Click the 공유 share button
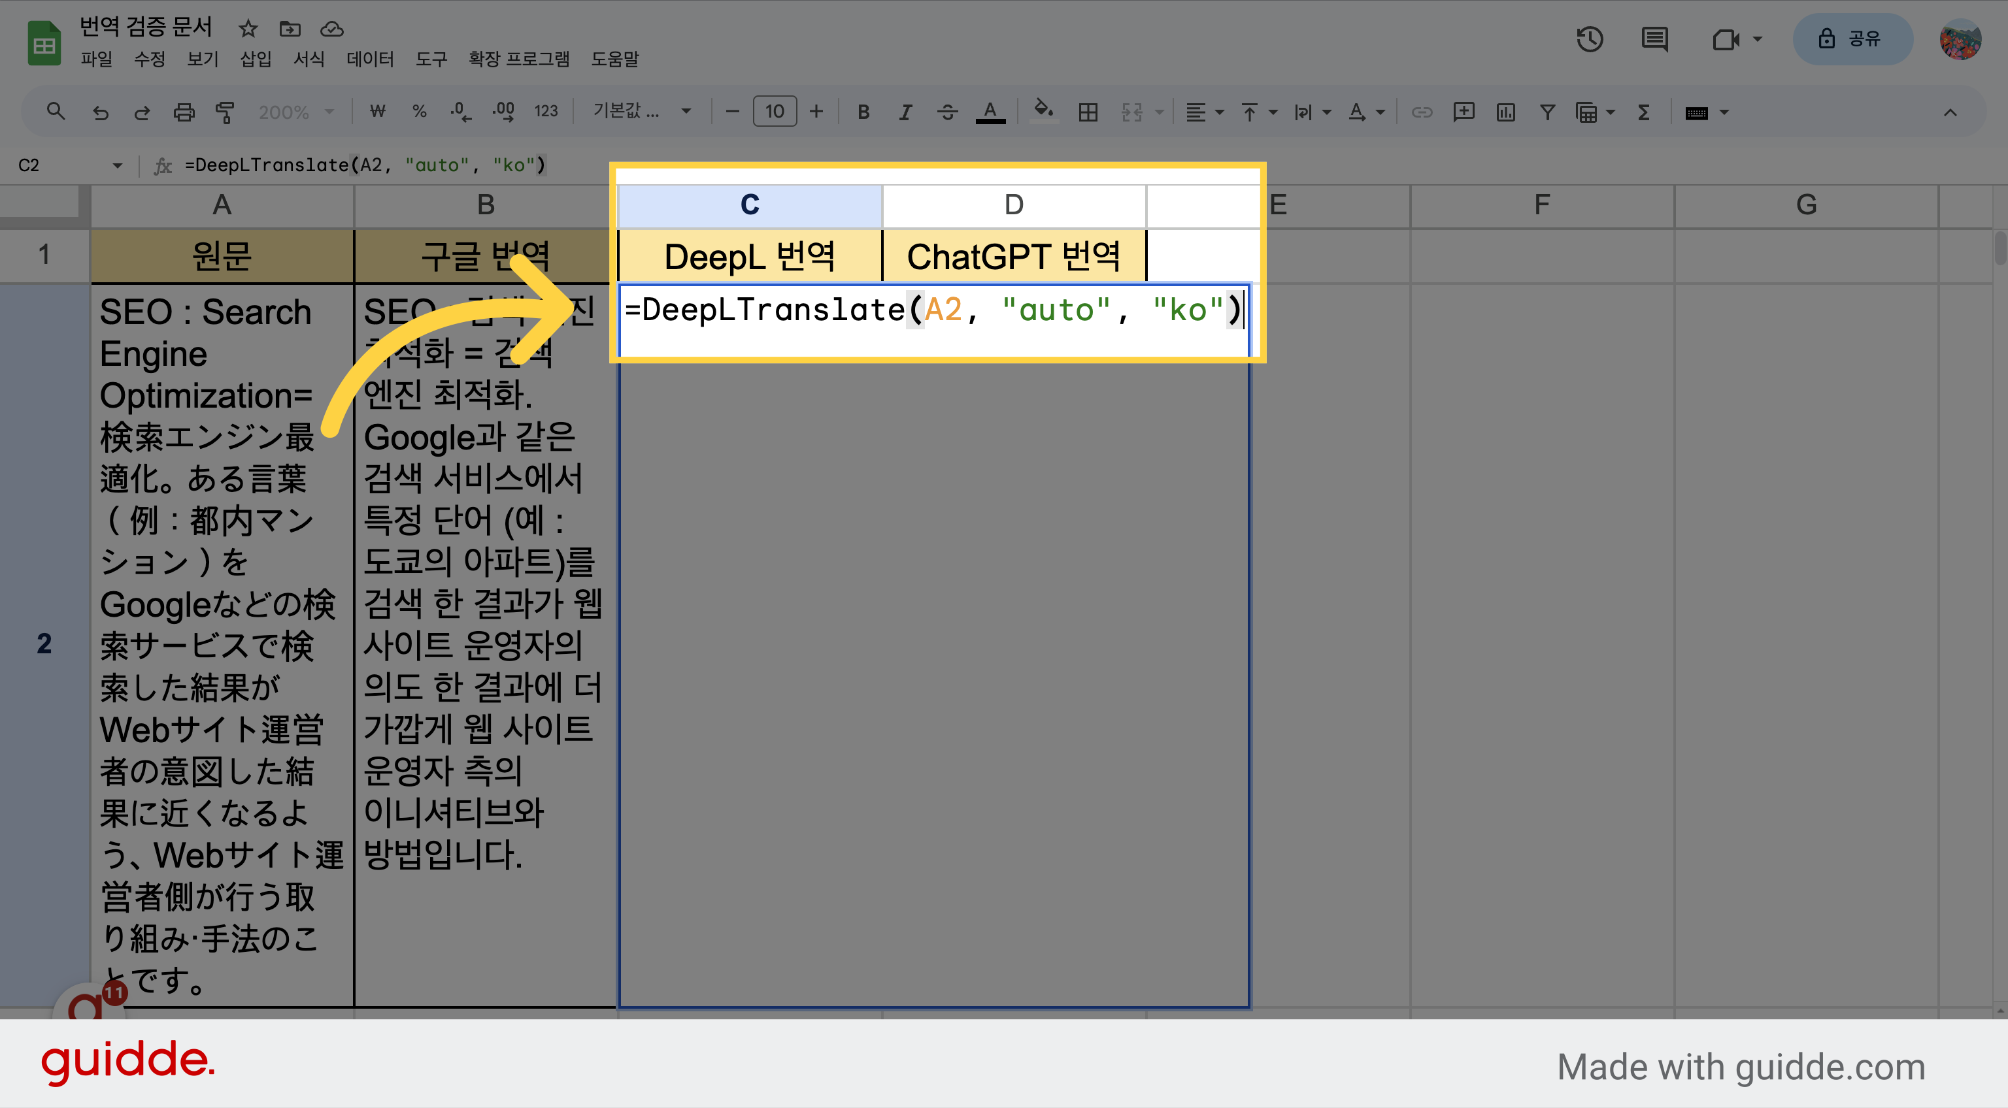 (1853, 39)
